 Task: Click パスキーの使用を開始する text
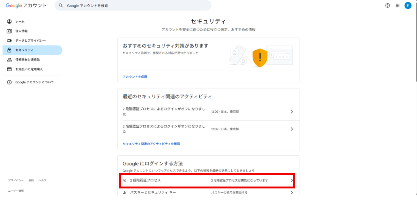tap(229, 193)
